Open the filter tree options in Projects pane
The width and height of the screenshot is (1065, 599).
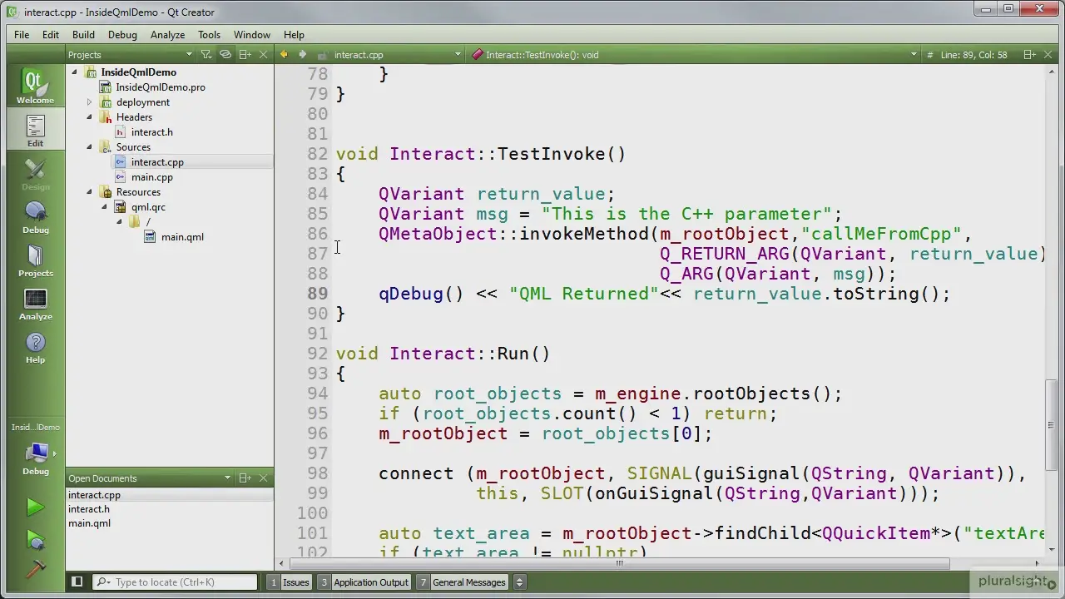click(206, 55)
